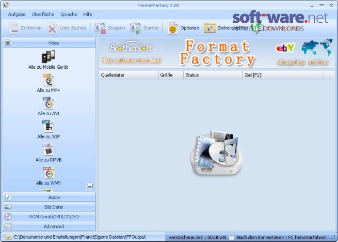The height and width of the screenshot is (242, 338).
Task: Open the Hilfe menu
Action: 87,15
